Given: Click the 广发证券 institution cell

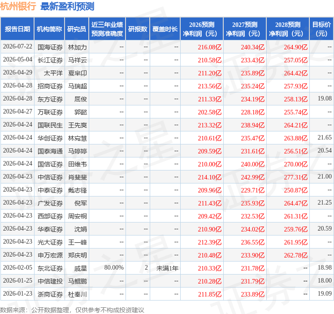Looking at the screenshot, I should (50, 203).
